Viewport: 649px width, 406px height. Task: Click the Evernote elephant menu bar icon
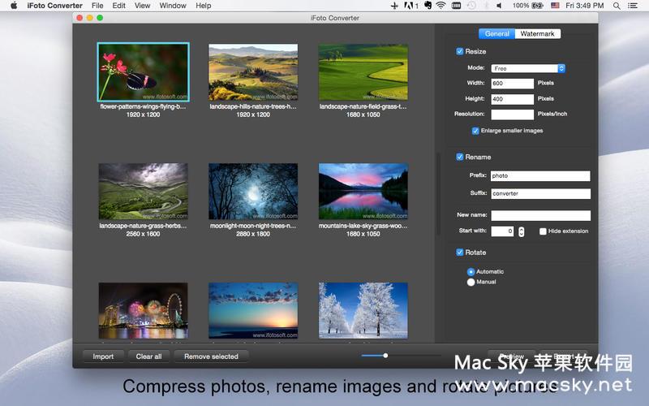click(x=428, y=6)
